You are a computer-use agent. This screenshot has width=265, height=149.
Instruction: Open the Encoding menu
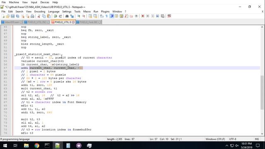coord(40,12)
